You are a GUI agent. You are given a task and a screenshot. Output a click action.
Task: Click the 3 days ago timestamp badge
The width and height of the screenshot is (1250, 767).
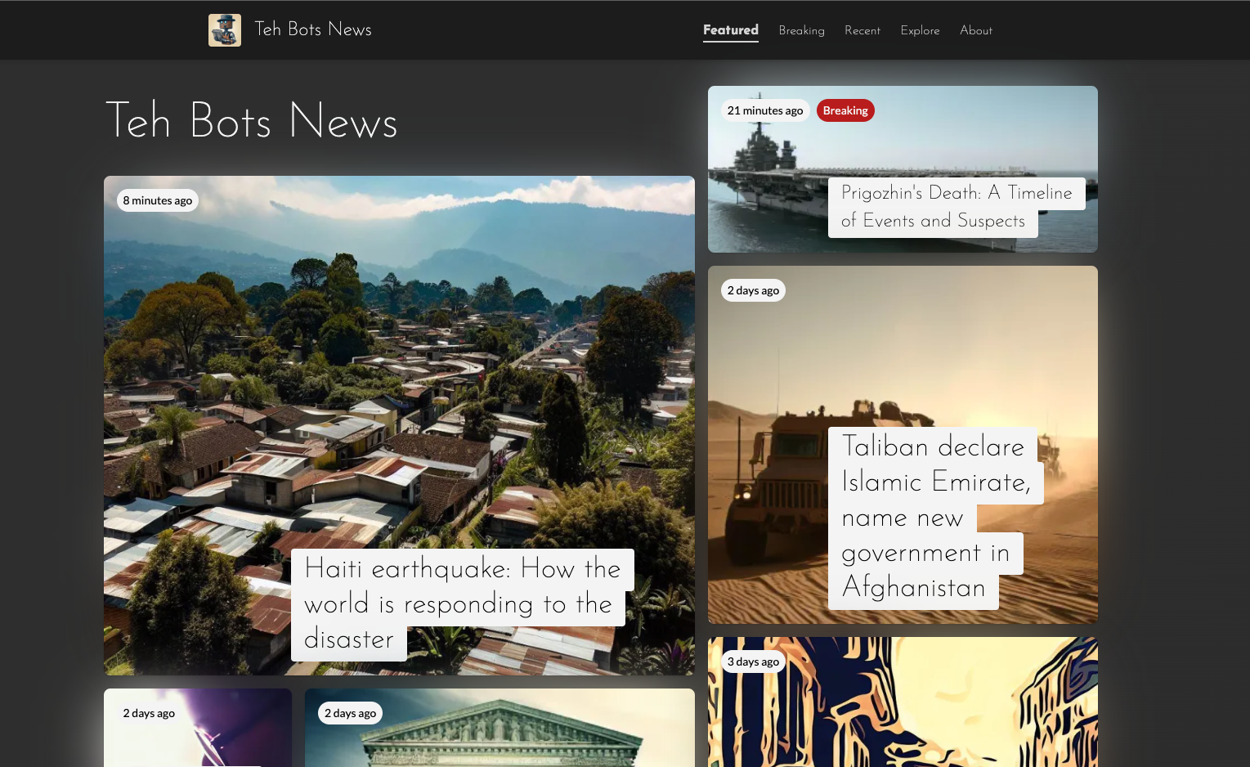coord(752,661)
